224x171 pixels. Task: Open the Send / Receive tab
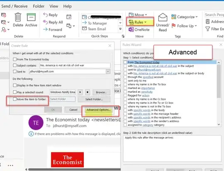[15, 6]
